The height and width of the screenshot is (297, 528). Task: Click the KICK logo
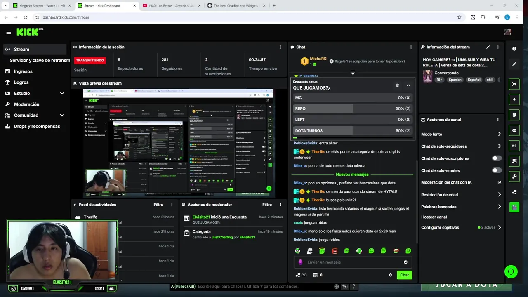30,32
